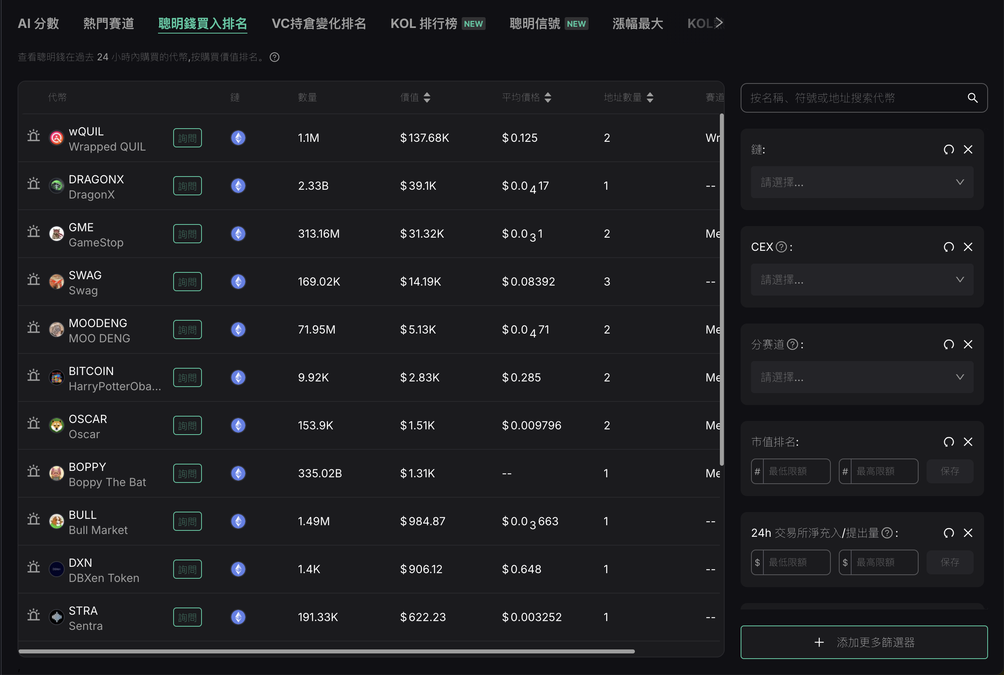Click the search magnifier icon
1004x675 pixels.
pos(972,98)
